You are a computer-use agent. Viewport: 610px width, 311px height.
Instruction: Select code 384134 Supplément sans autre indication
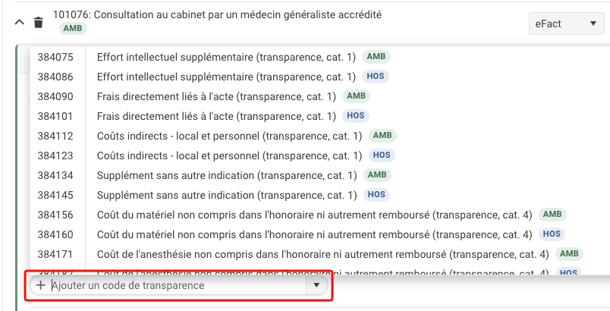click(319, 175)
